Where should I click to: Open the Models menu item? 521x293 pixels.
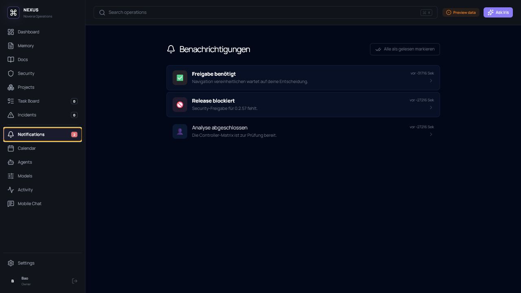(42, 176)
